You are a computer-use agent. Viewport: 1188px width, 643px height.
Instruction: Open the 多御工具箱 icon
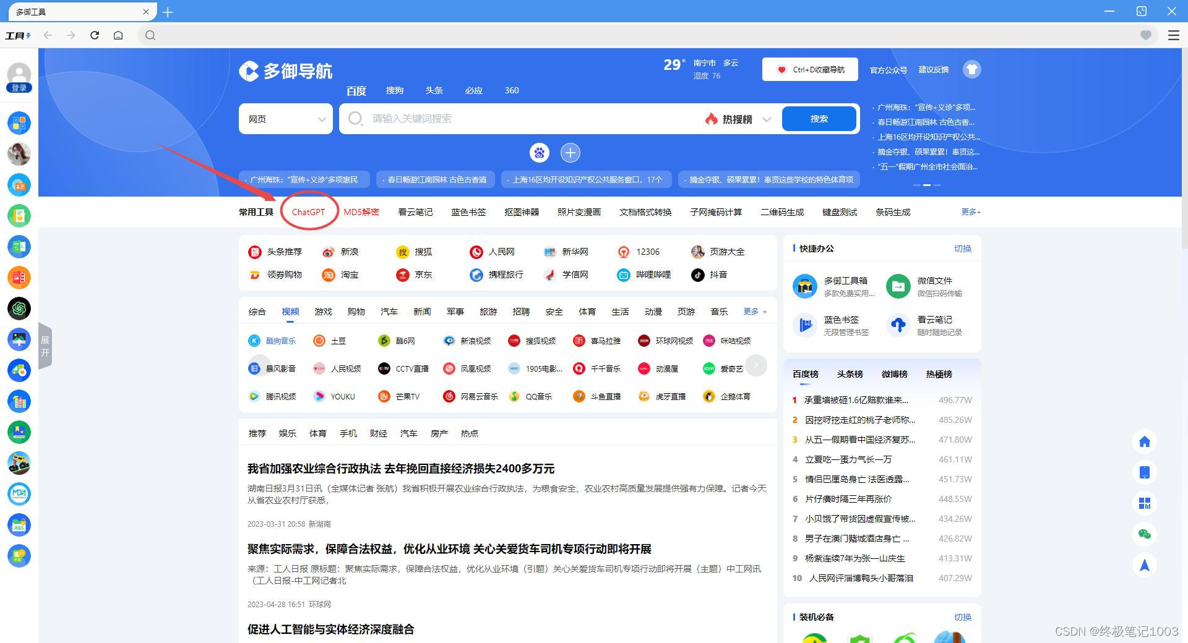click(x=805, y=286)
